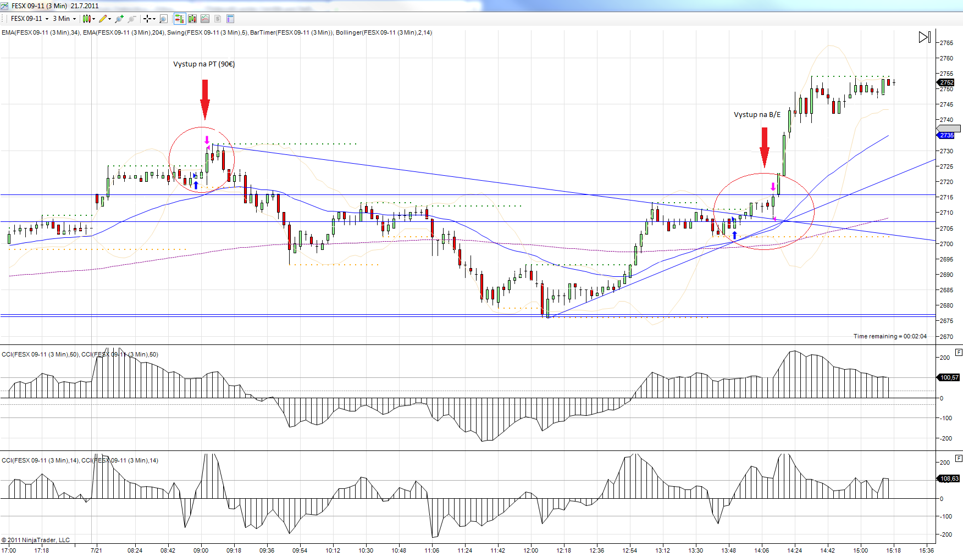Open the crosshair cursor type menu

[150, 19]
